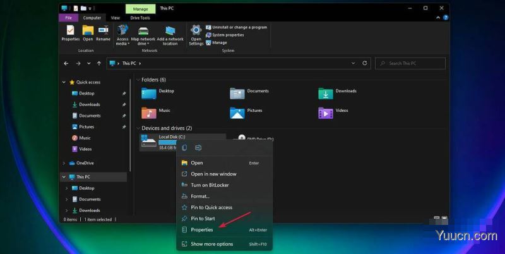Click the Search This PC box
The height and width of the screenshot is (254, 505).
pyautogui.click(x=410, y=63)
